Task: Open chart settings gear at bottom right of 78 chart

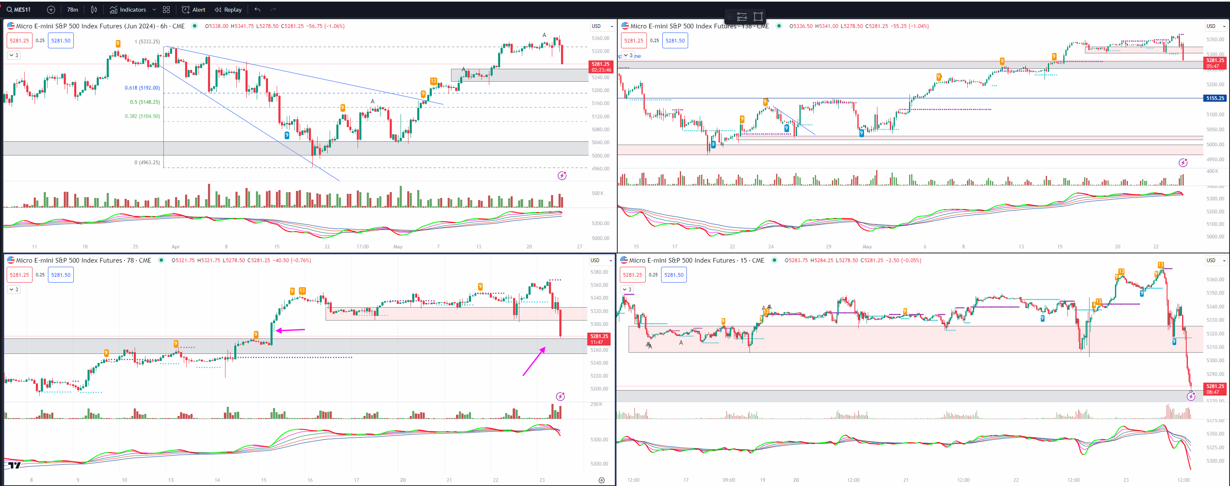Action: 601,480
